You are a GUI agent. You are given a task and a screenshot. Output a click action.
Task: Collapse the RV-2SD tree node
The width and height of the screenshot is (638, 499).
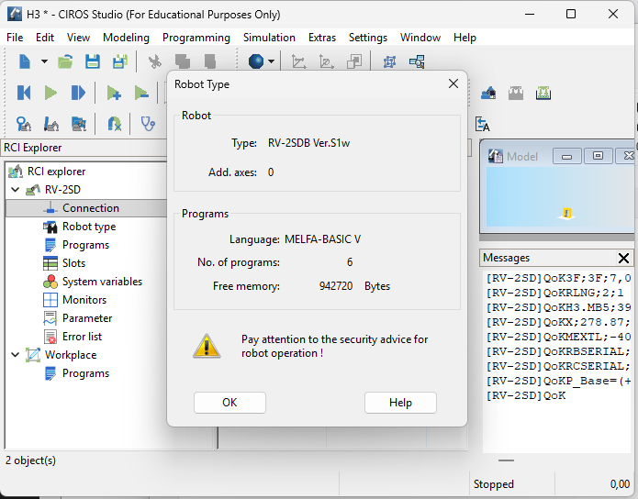point(16,190)
